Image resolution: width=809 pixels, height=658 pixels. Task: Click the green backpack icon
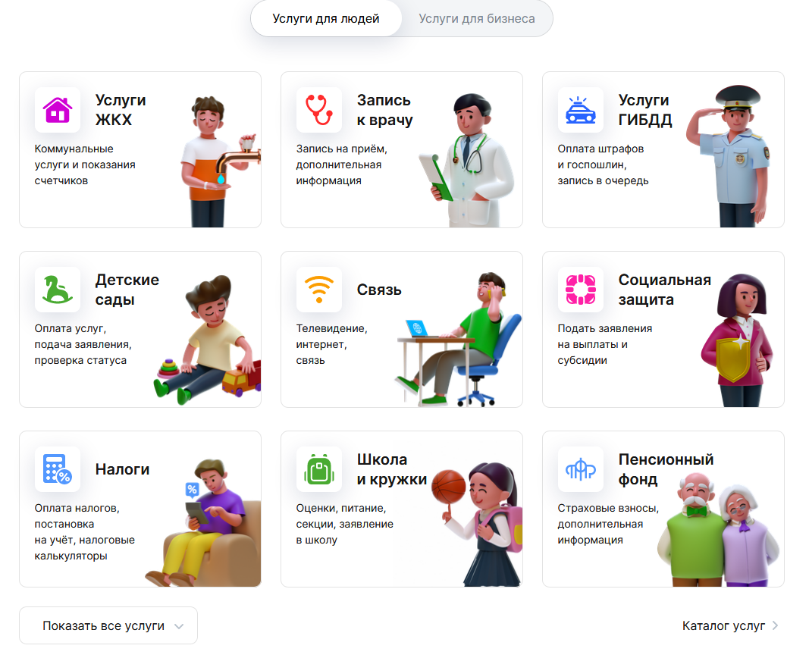pos(319,469)
